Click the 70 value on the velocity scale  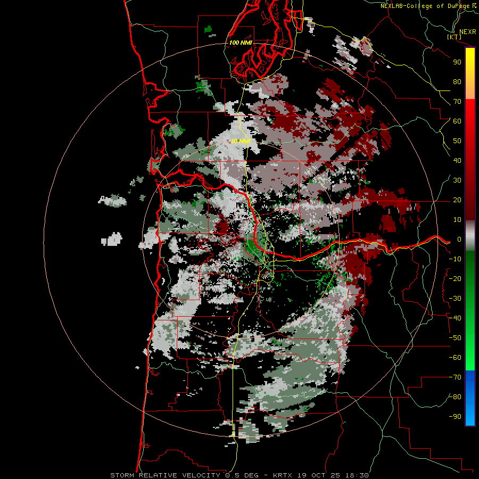(457, 102)
